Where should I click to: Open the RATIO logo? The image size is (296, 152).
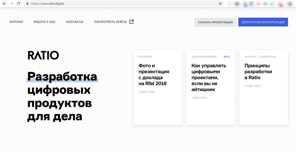point(43,55)
